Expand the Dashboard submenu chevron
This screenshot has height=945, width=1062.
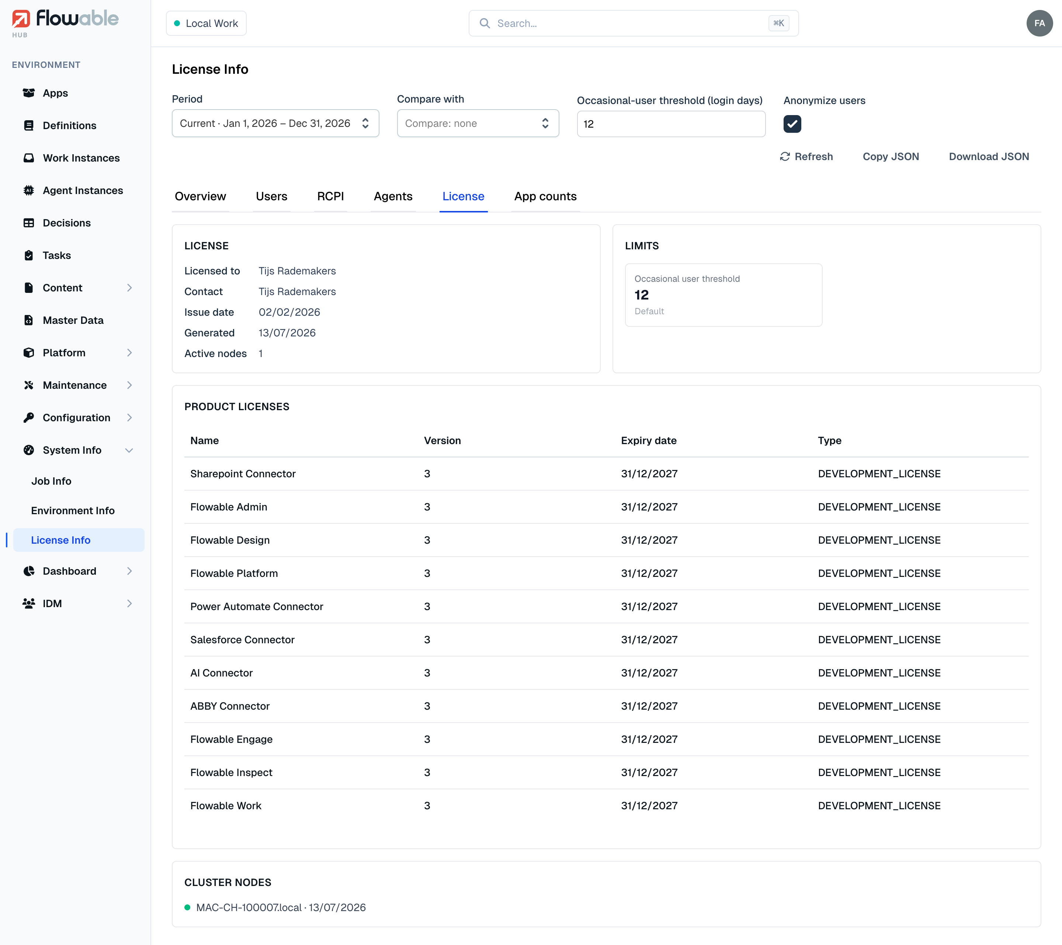129,571
